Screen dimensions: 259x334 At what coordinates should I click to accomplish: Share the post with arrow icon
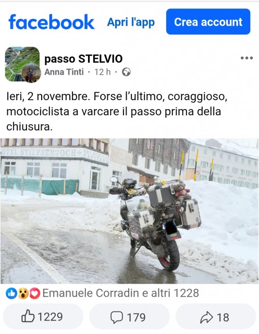(206, 317)
